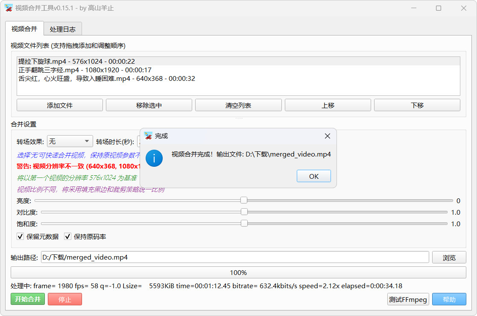Switch to the 视频合并 tab
The width and height of the screenshot is (477, 316).
pyautogui.click(x=24, y=29)
